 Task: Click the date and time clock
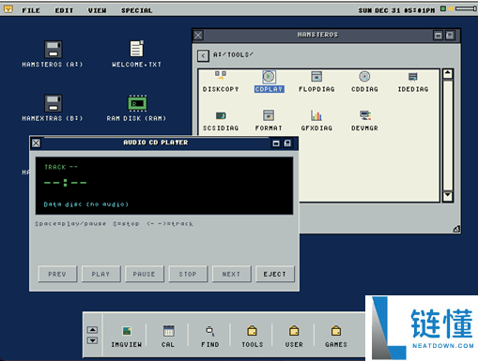(396, 10)
